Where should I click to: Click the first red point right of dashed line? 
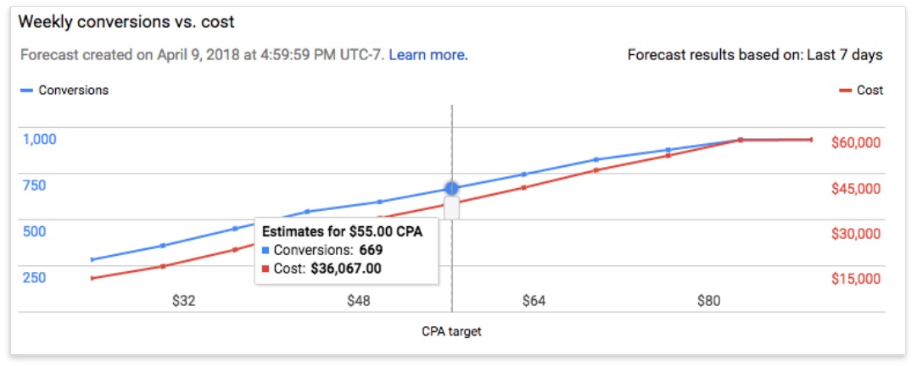coord(523,187)
